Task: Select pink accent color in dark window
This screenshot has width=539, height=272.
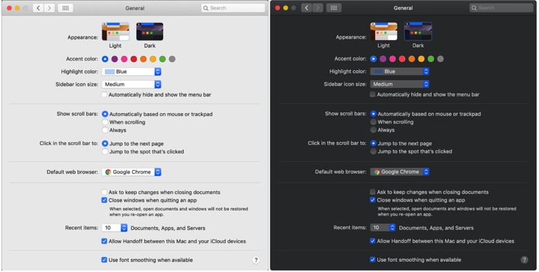Action: point(393,59)
